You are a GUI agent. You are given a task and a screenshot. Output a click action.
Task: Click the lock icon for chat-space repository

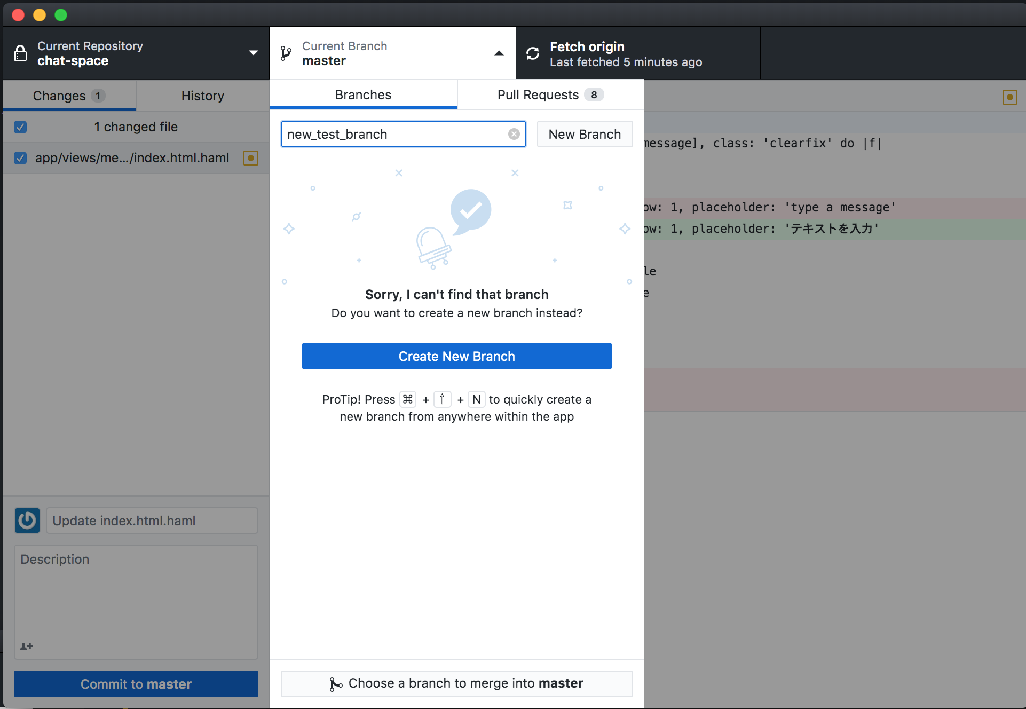click(20, 53)
